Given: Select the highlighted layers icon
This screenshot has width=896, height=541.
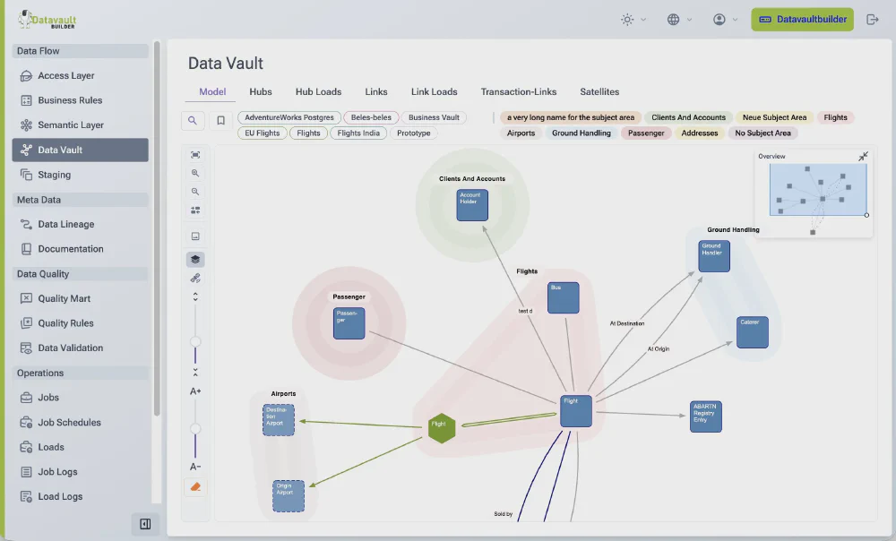Looking at the screenshot, I should (x=195, y=259).
